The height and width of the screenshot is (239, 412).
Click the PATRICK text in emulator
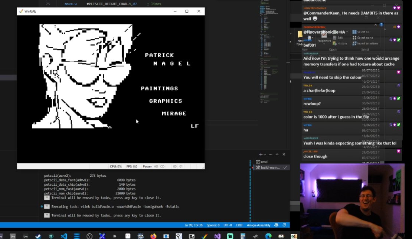[x=160, y=55]
